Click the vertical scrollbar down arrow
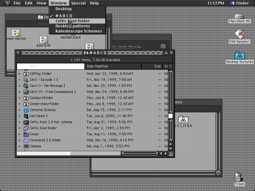Image resolution: width=255 pixels, height=191 pixels. [171, 149]
